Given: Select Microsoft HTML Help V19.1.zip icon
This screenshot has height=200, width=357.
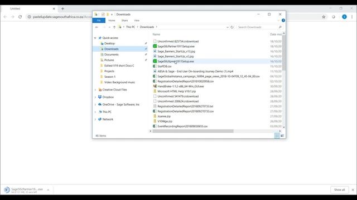Looking at the screenshot, I should click(x=155, y=91).
